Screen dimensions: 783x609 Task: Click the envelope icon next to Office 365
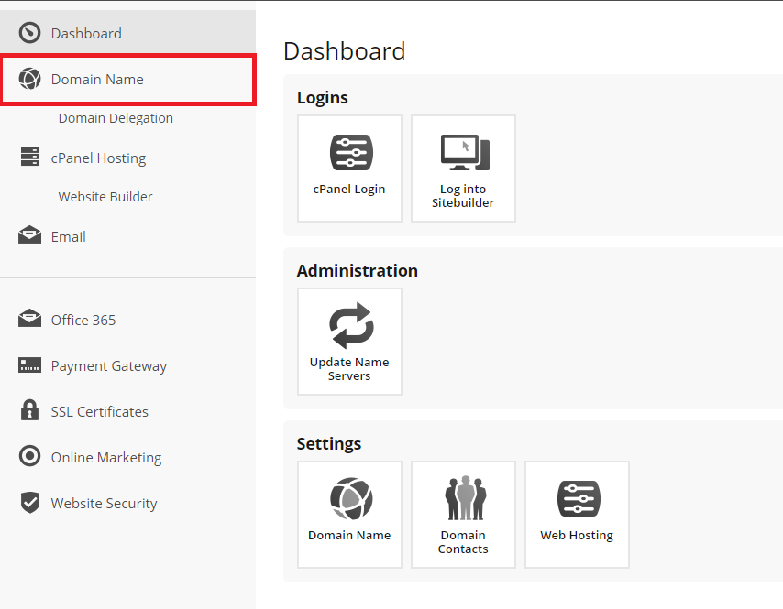pos(29,318)
